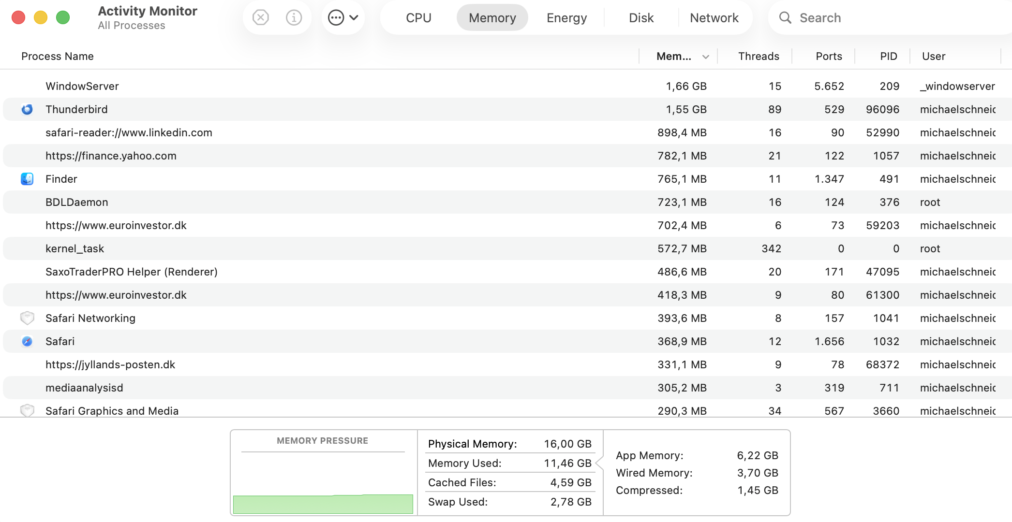Sort by the Threads column header
This screenshot has height=522, width=1012.
click(x=758, y=57)
